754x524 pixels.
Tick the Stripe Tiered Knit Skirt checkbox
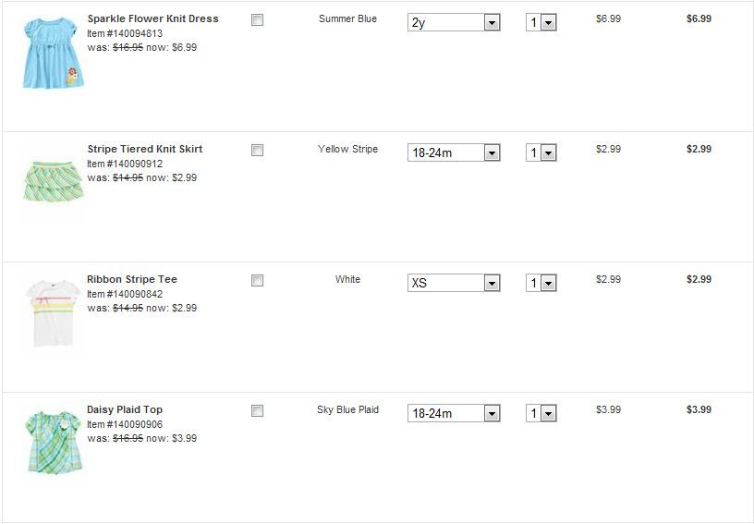pos(257,150)
